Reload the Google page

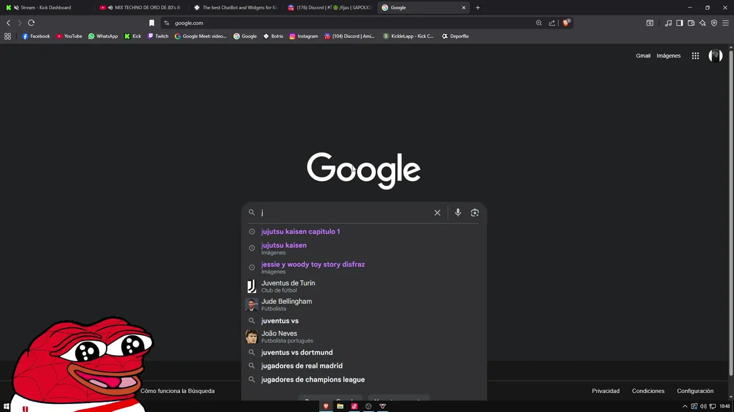pos(31,23)
